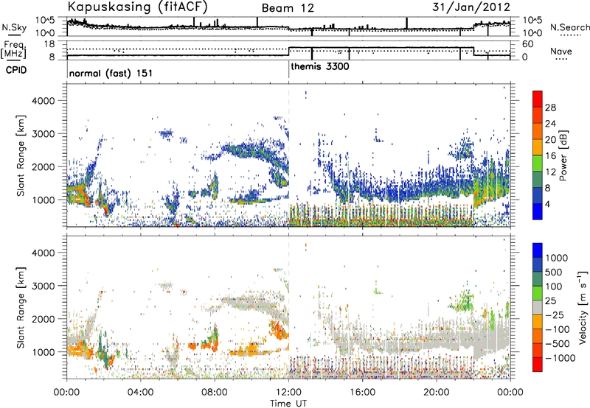Image resolution: width=590 pixels, height=408 pixels.
Task: Click the '28' power colorbar tick
Action: (x=550, y=108)
